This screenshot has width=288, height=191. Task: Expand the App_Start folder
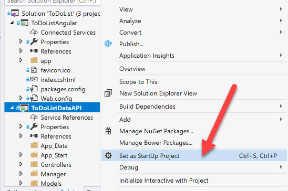point(21,155)
